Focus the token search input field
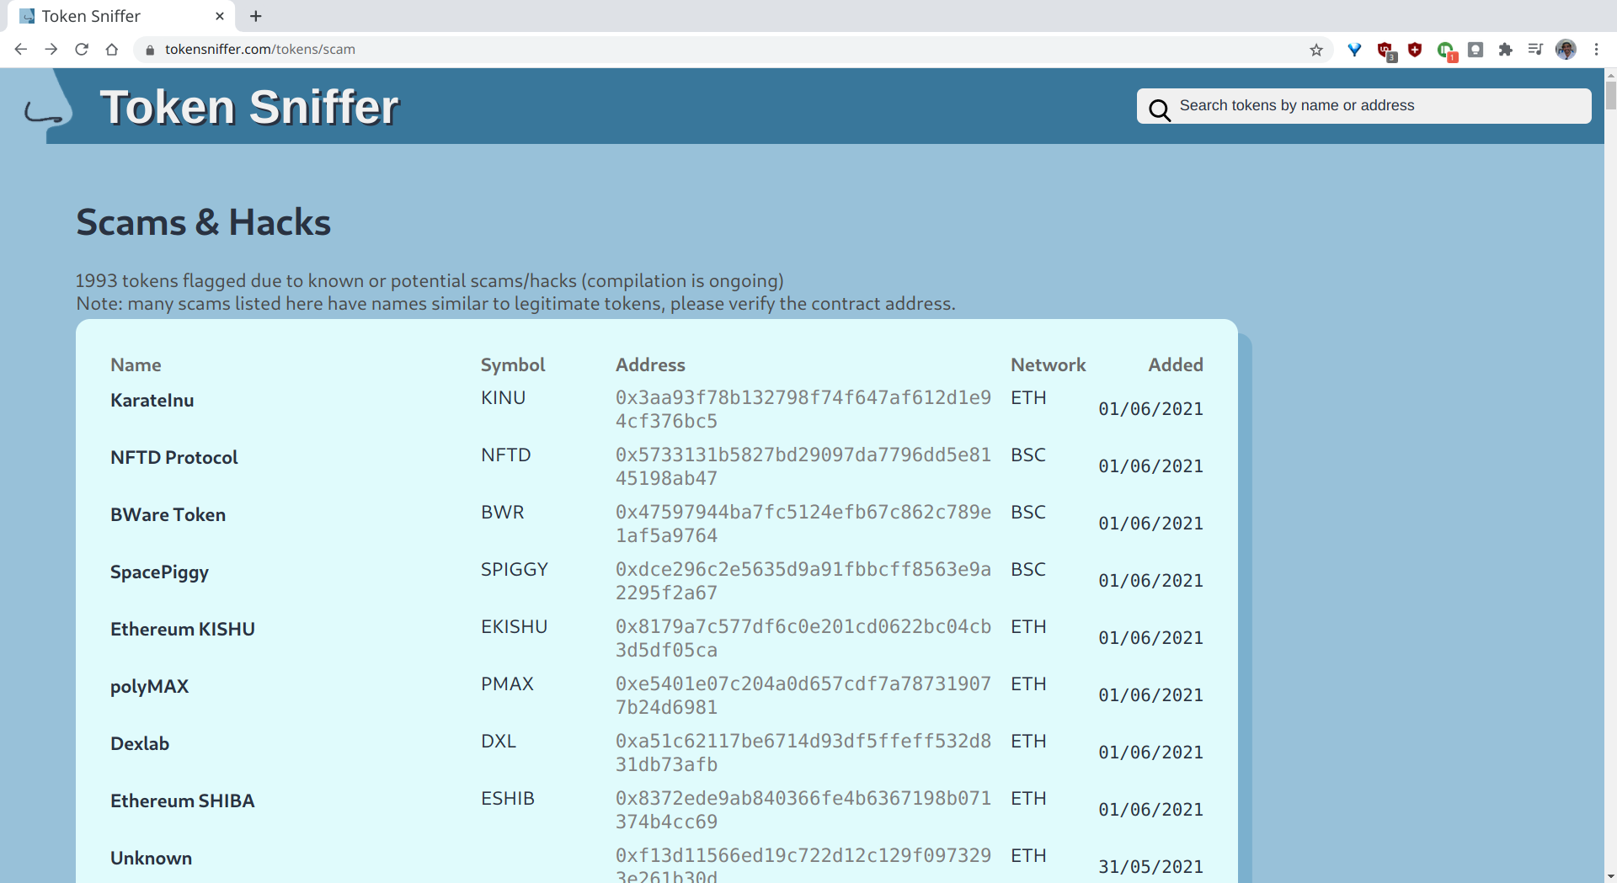Viewport: 1617px width, 883px height. point(1380,106)
